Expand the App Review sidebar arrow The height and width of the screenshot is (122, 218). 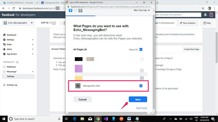coord(33,54)
